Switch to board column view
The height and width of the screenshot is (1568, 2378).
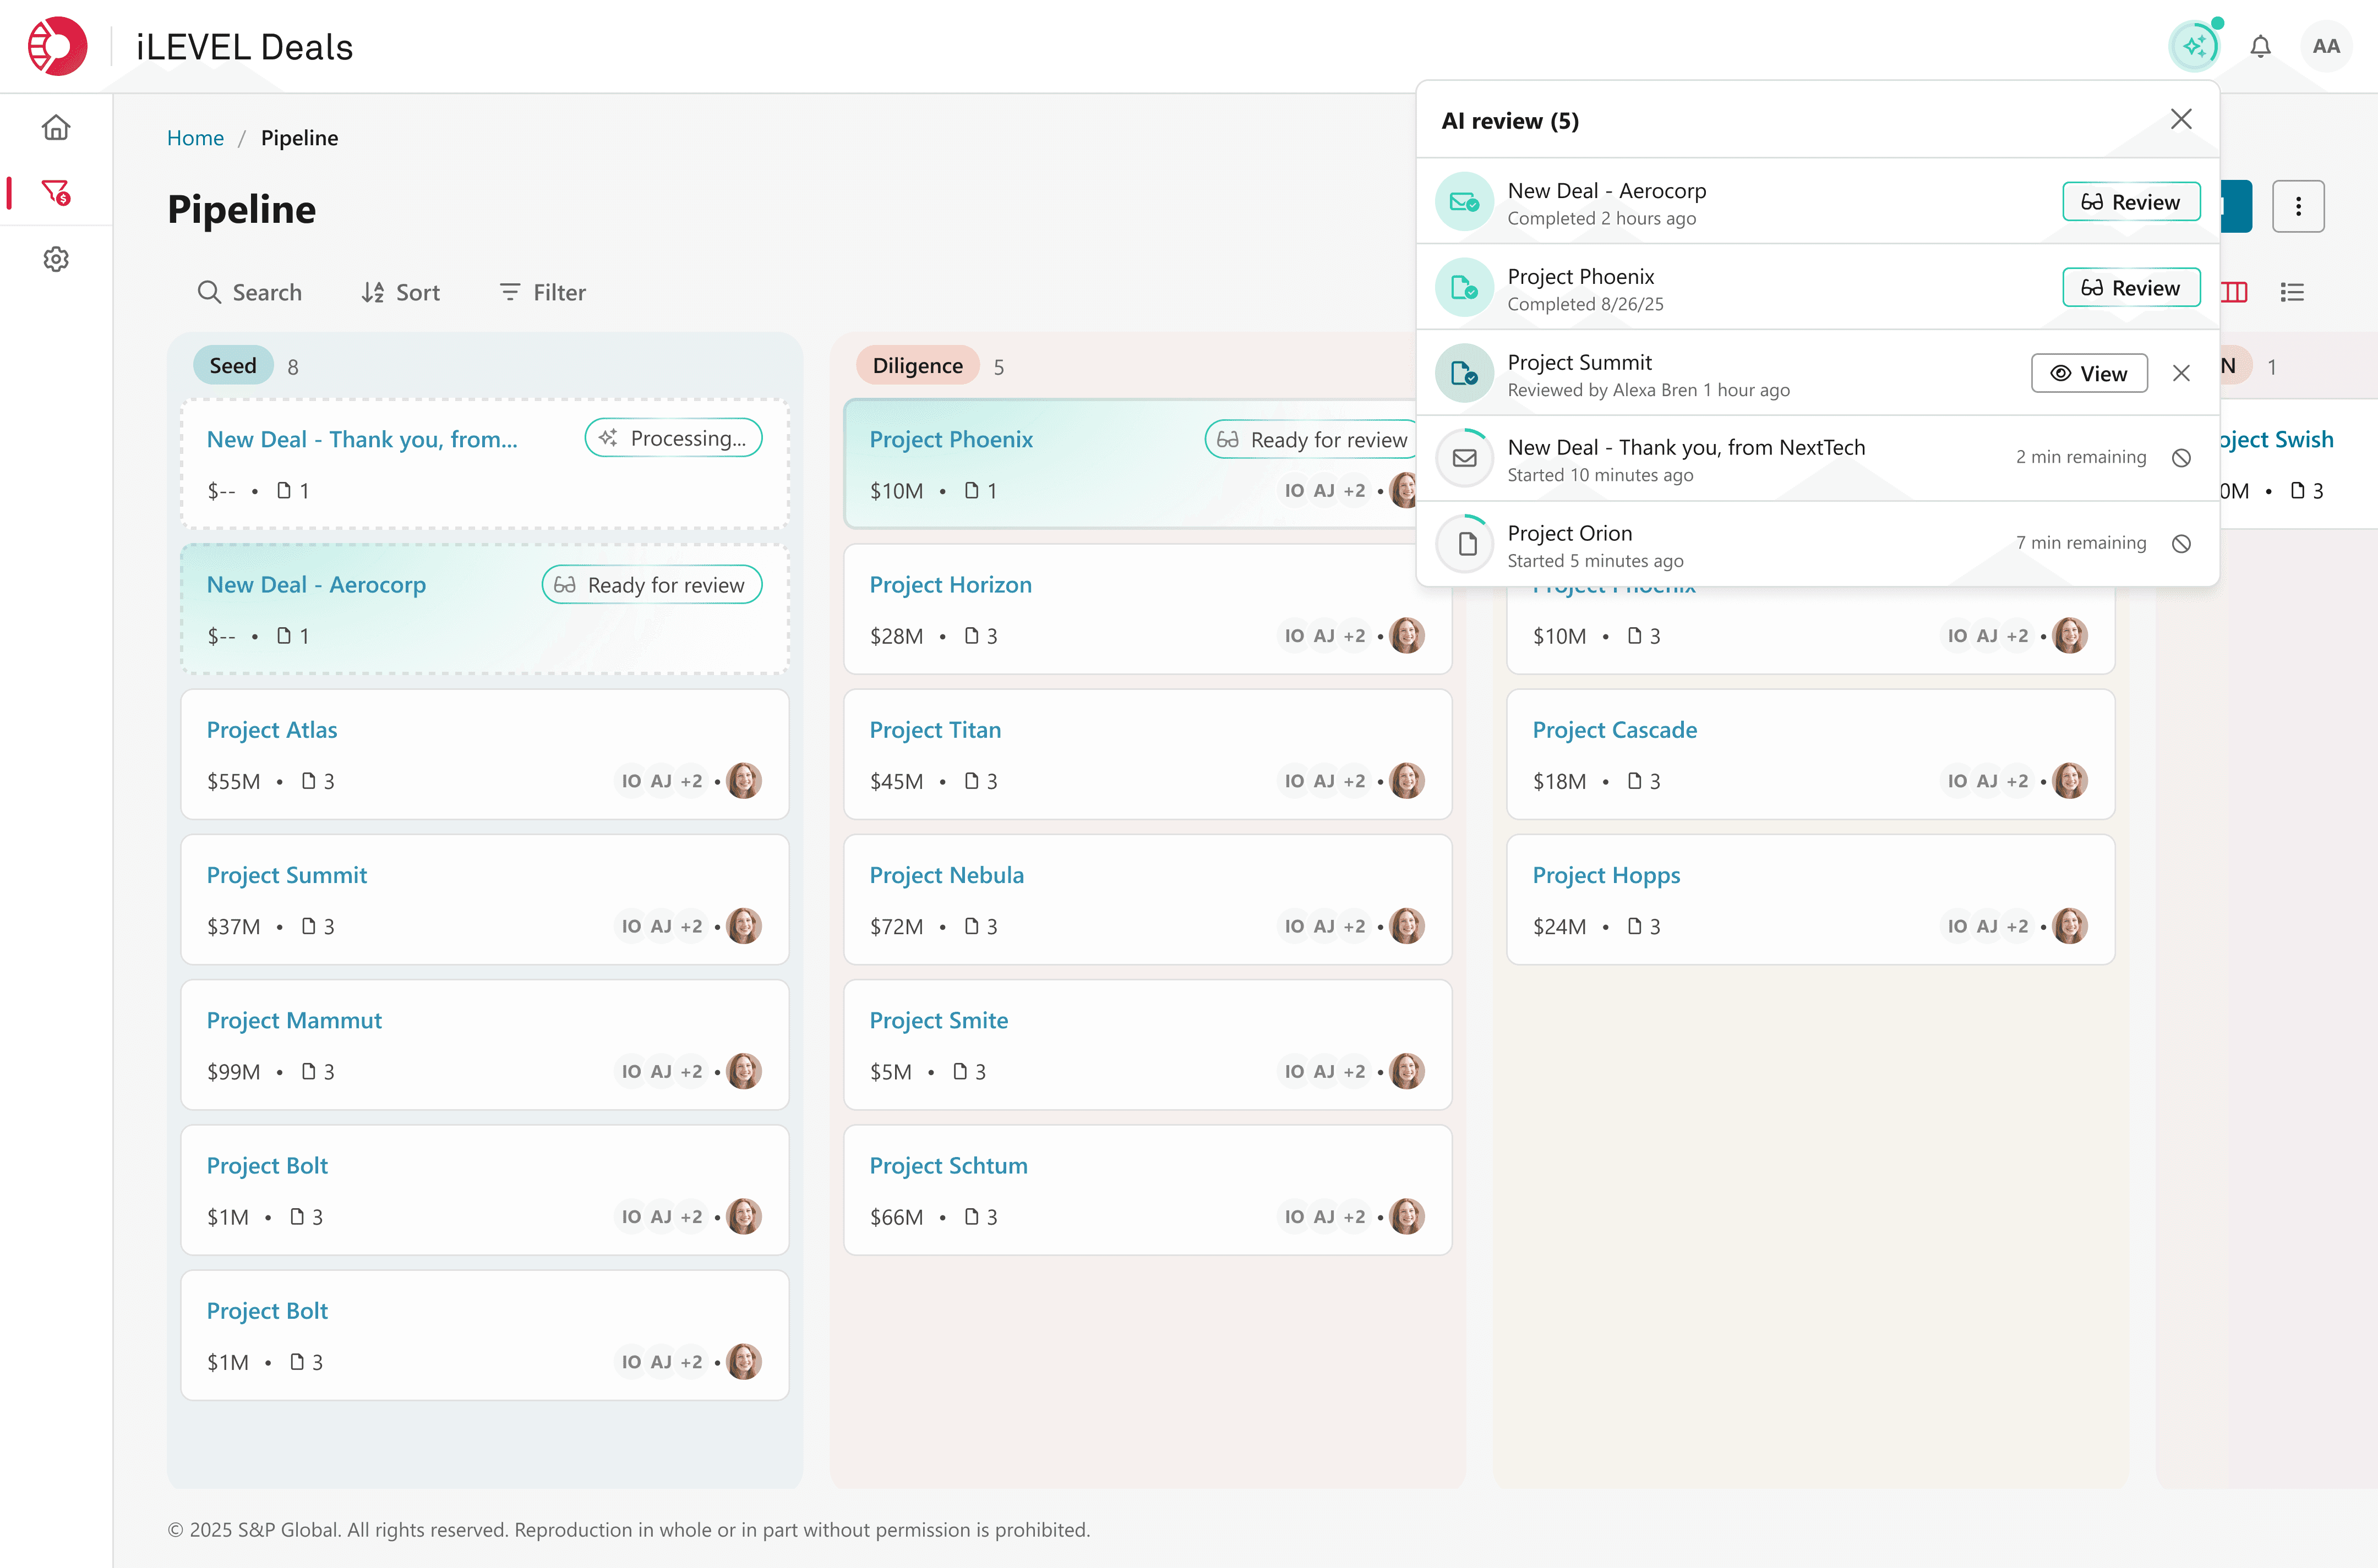[x=2236, y=292]
